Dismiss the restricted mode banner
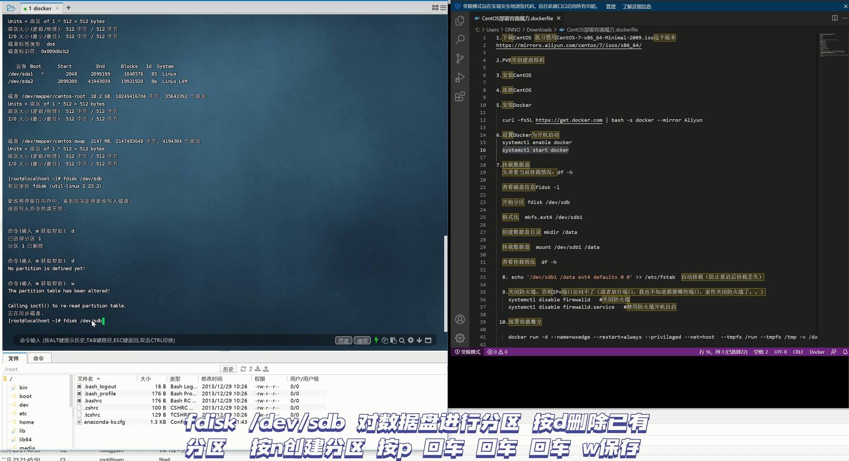This screenshot has width=849, height=461. (x=845, y=6)
